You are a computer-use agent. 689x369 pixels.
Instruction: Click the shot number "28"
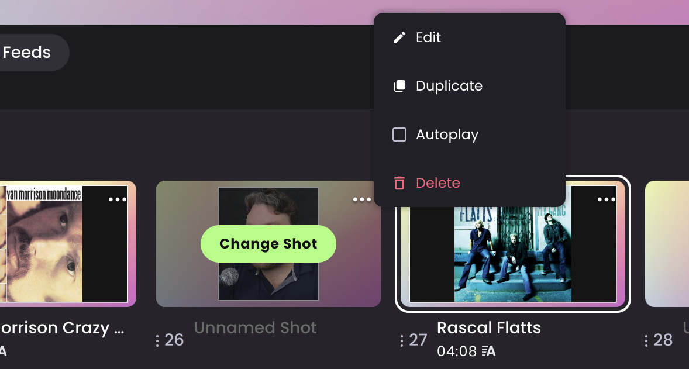click(x=663, y=340)
